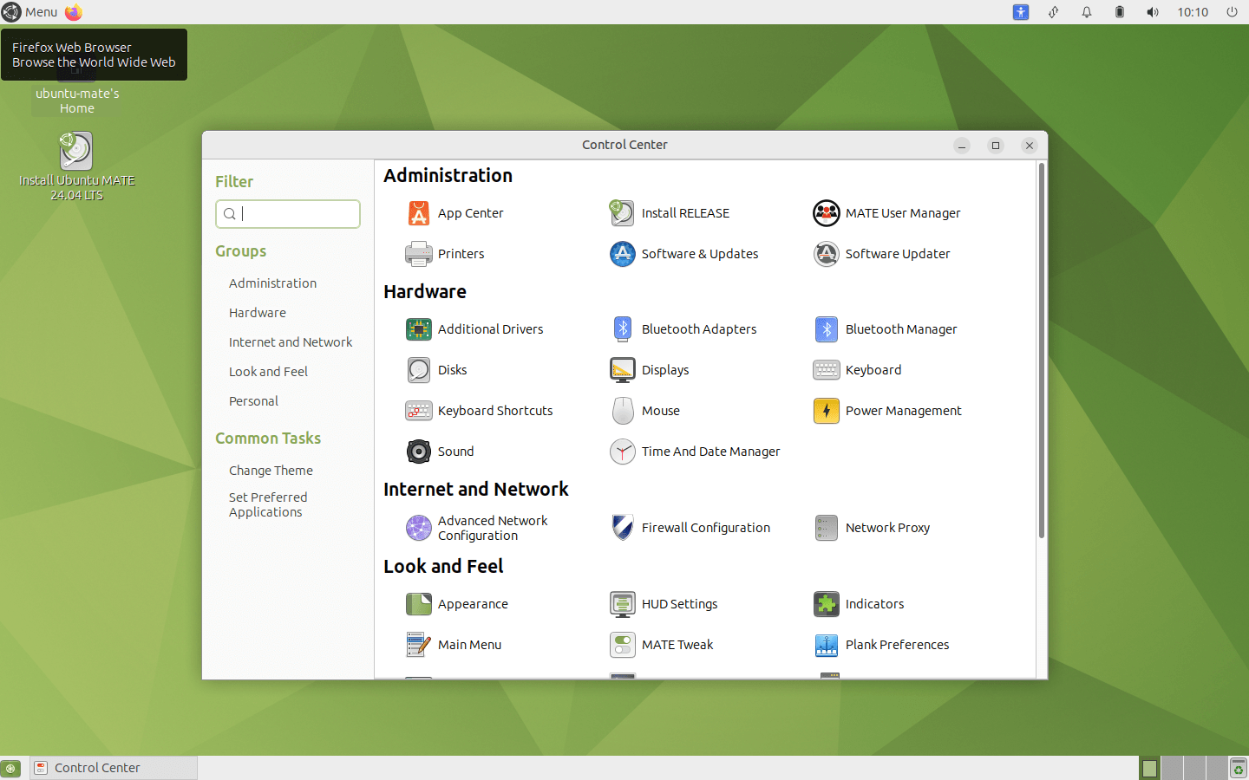Open the Sound preferences
The image size is (1249, 780).
pyautogui.click(x=454, y=452)
